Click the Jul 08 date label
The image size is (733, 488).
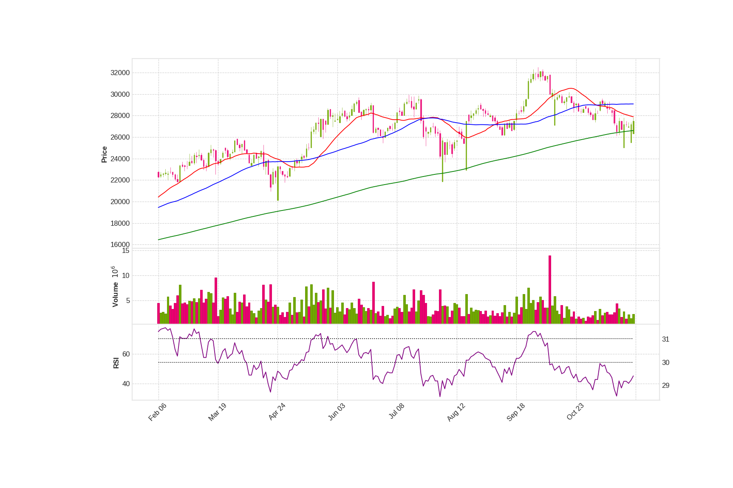coord(396,412)
